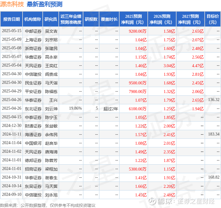221x208 pixels.
Task: Click the 4.47亿 forecast value
Action: pos(198,66)
